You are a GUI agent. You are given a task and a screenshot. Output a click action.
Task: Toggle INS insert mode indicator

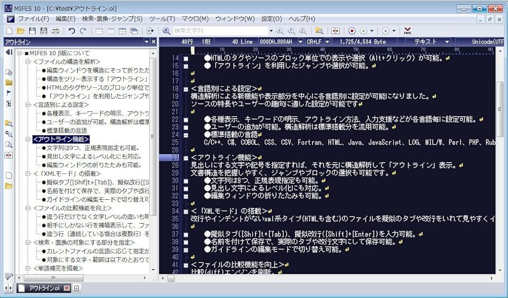coord(407,31)
